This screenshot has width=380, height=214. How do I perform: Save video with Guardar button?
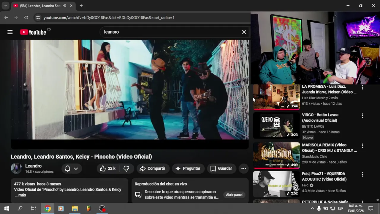tap(221, 169)
